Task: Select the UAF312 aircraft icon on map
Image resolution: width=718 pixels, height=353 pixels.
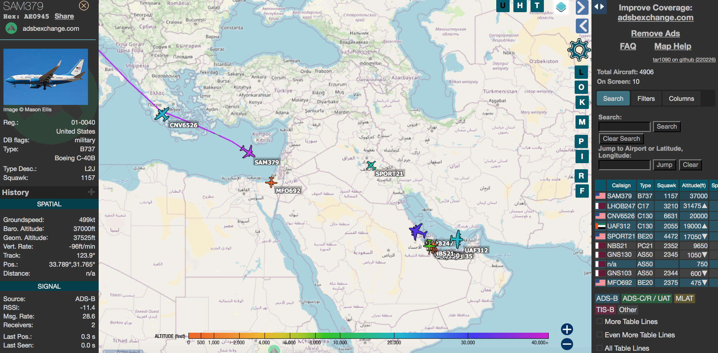Action: point(457,239)
